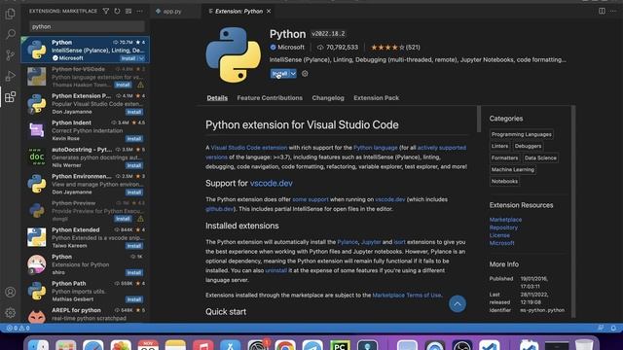Open Google Chrome from the dock
The height and width of the screenshot is (350, 623).
285,345
